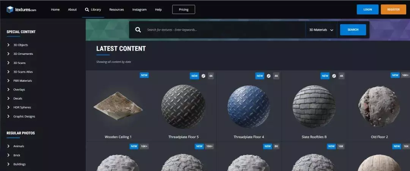Select the Wooden Ceiling 1 thumbnail

tap(118, 106)
